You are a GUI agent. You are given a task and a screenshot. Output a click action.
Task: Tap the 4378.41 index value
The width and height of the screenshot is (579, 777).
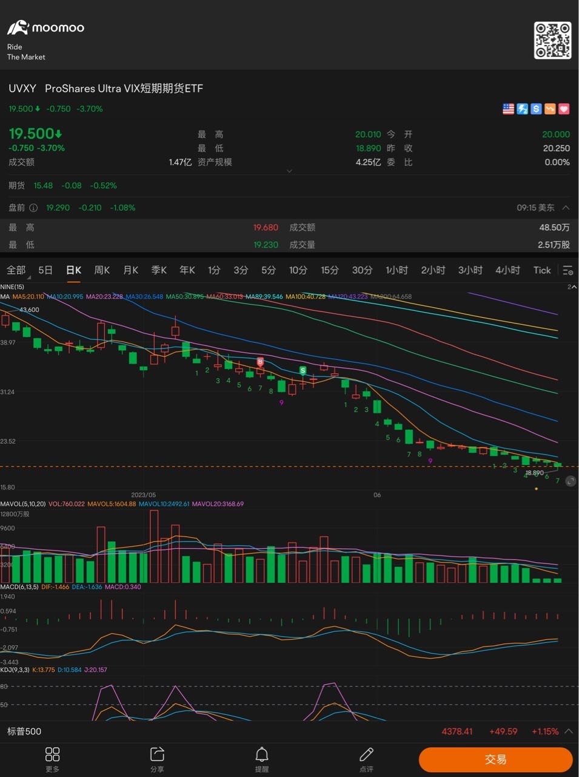click(457, 731)
